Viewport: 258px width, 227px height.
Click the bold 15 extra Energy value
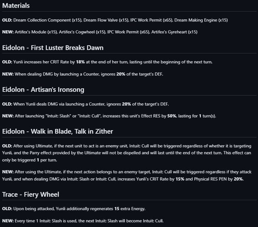point(117,209)
